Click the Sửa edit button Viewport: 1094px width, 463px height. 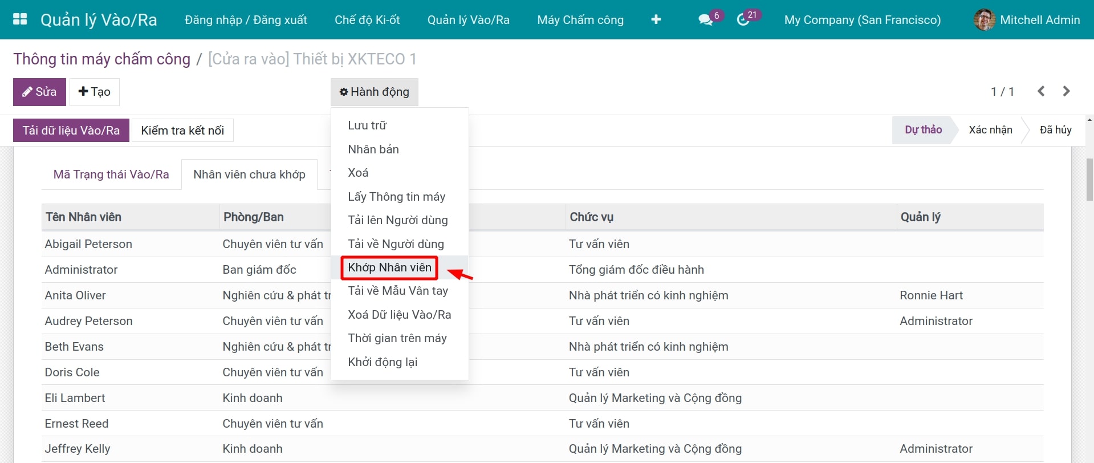pos(39,92)
